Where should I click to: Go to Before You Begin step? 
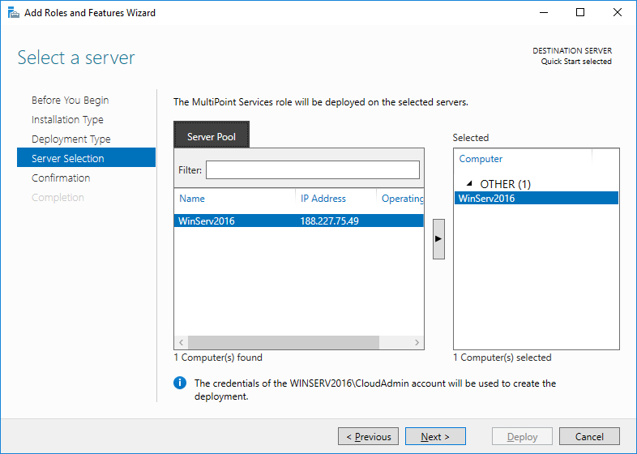point(70,101)
